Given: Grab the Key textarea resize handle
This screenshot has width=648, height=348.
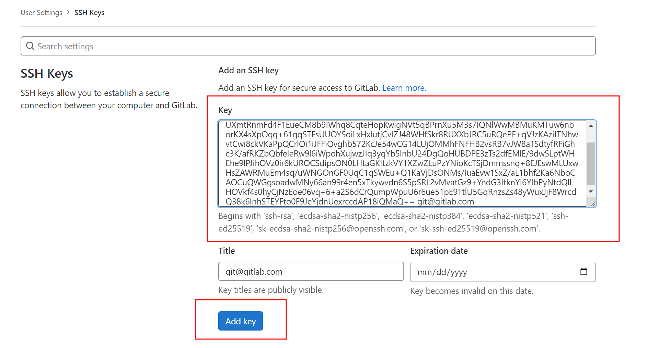Looking at the screenshot, I should tap(592, 204).
